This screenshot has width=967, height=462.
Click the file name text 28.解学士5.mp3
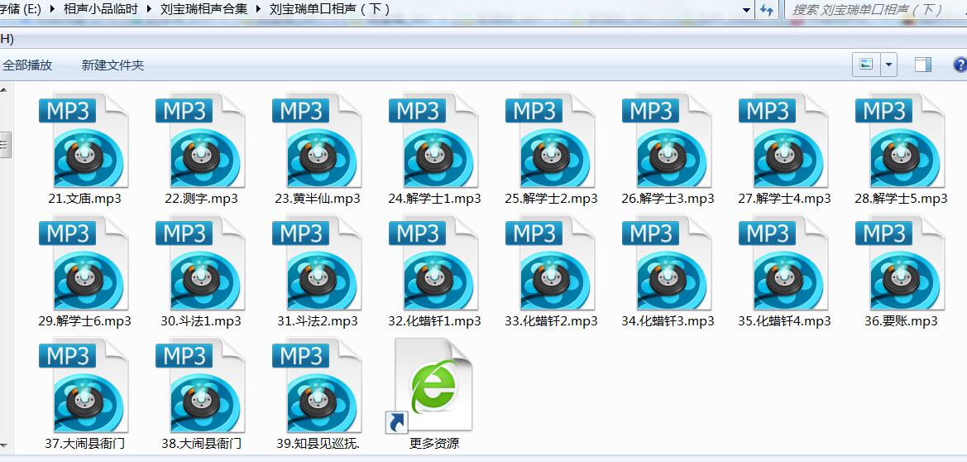pos(901,199)
